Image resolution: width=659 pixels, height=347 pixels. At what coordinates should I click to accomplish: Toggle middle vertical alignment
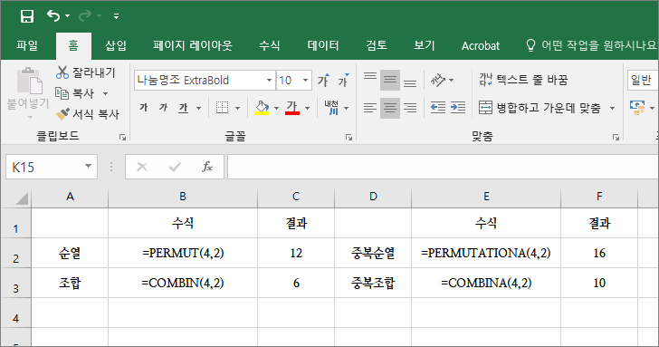click(390, 80)
